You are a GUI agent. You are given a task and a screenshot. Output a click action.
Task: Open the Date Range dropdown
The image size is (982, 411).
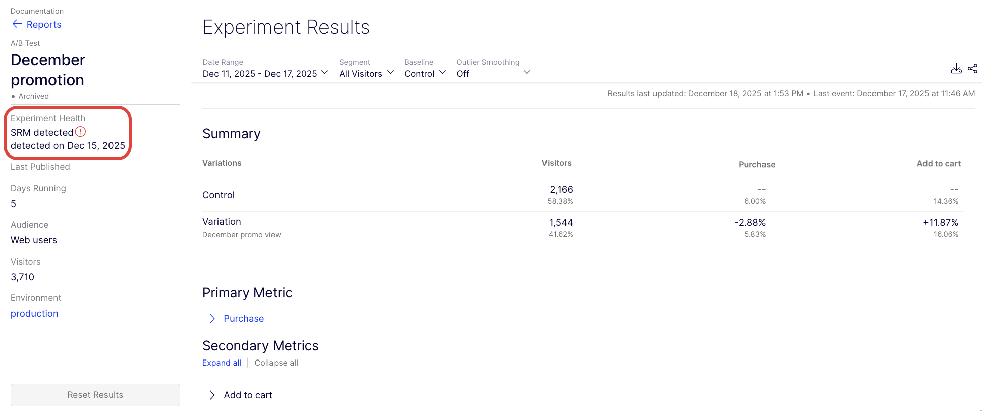pos(265,74)
